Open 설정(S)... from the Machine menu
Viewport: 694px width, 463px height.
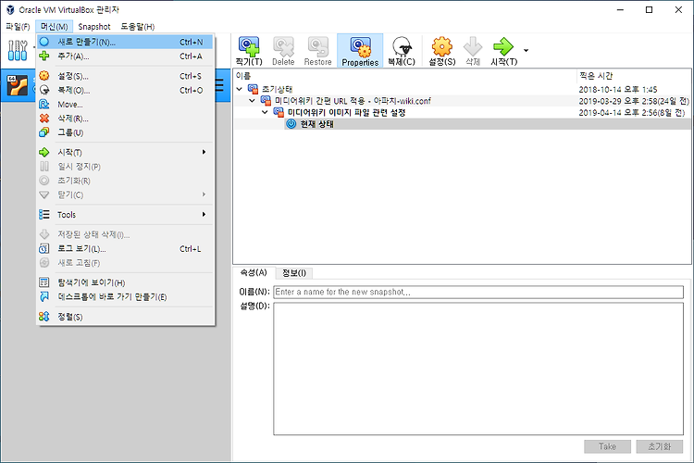click(125, 76)
